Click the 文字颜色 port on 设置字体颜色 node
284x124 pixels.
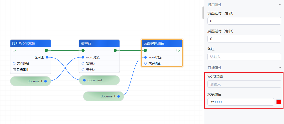click(146, 63)
